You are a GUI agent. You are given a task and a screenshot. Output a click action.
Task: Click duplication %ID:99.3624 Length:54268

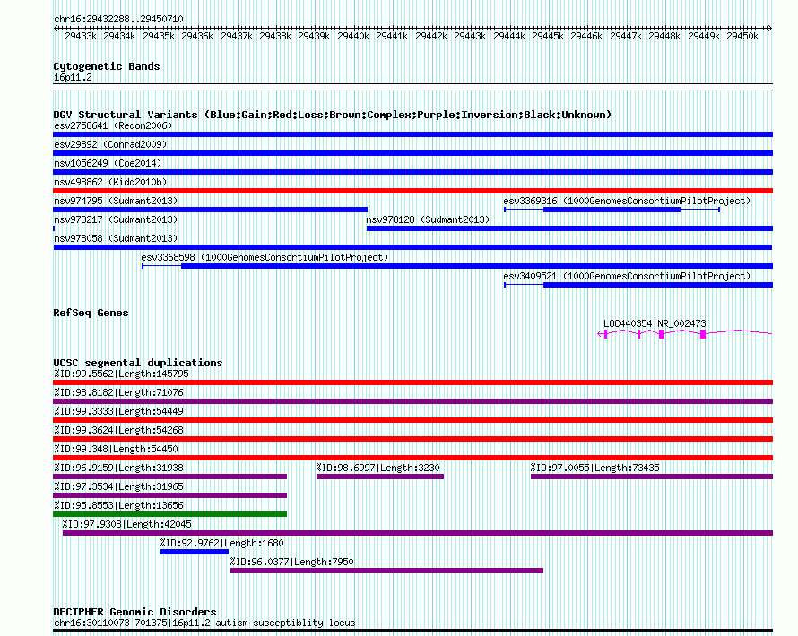tap(412, 439)
